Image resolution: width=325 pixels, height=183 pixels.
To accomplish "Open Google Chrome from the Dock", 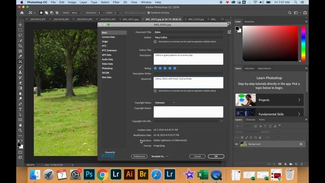I will click(103, 174).
